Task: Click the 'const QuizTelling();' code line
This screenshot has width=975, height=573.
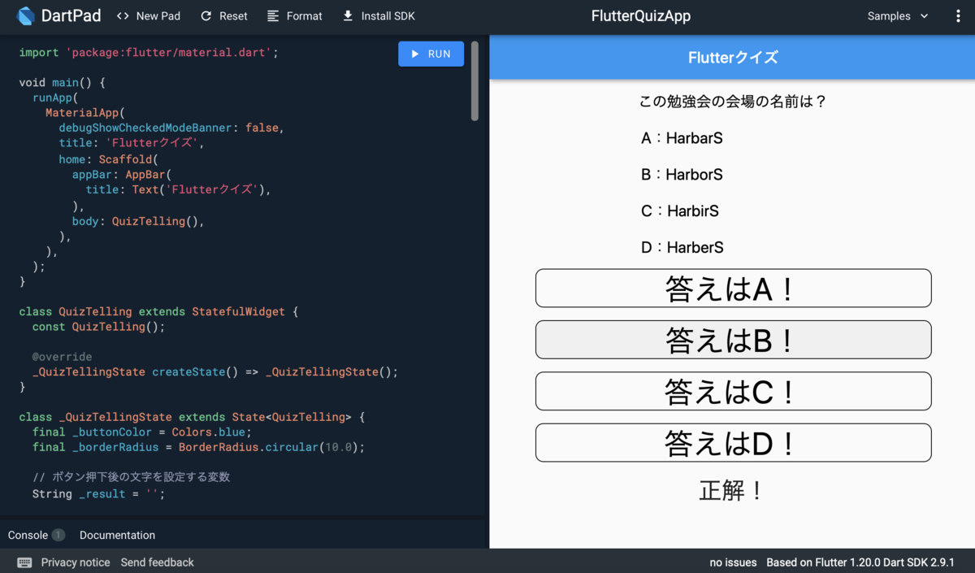Action: (x=98, y=327)
